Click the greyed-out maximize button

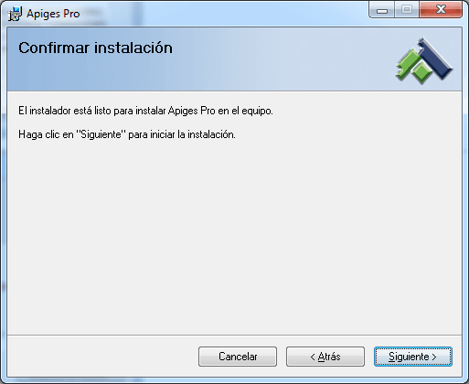point(407,10)
